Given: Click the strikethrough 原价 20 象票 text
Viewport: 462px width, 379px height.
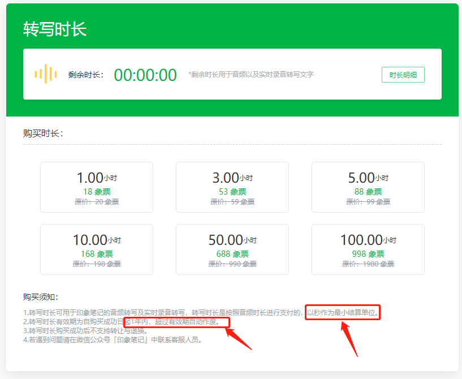Looking at the screenshot, I should pyautogui.click(x=97, y=202).
